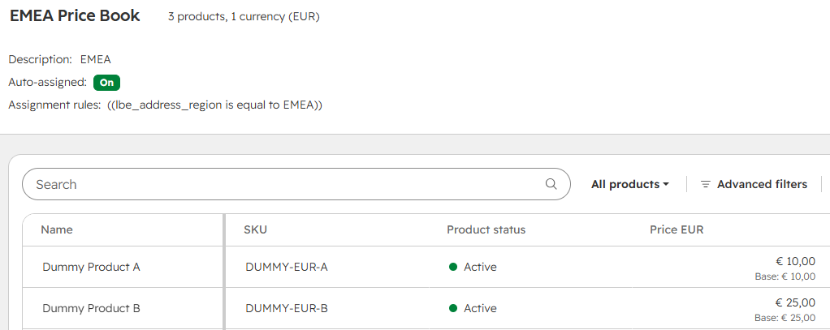The width and height of the screenshot is (830, 330).
Task: Sort by Price EUR column header
Action: (677, 229)
